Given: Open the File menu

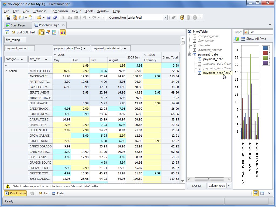Looking at the screenshot, I should [x=7, y=11].
